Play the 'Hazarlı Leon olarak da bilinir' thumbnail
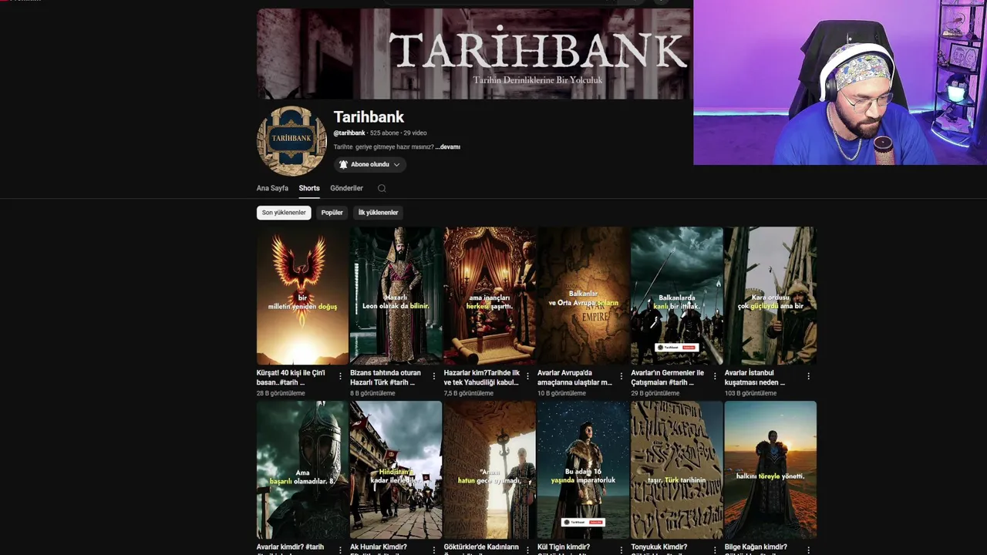The height and width of the screenshot is (555, 987). pyautogui.click(x=396, y=295)
